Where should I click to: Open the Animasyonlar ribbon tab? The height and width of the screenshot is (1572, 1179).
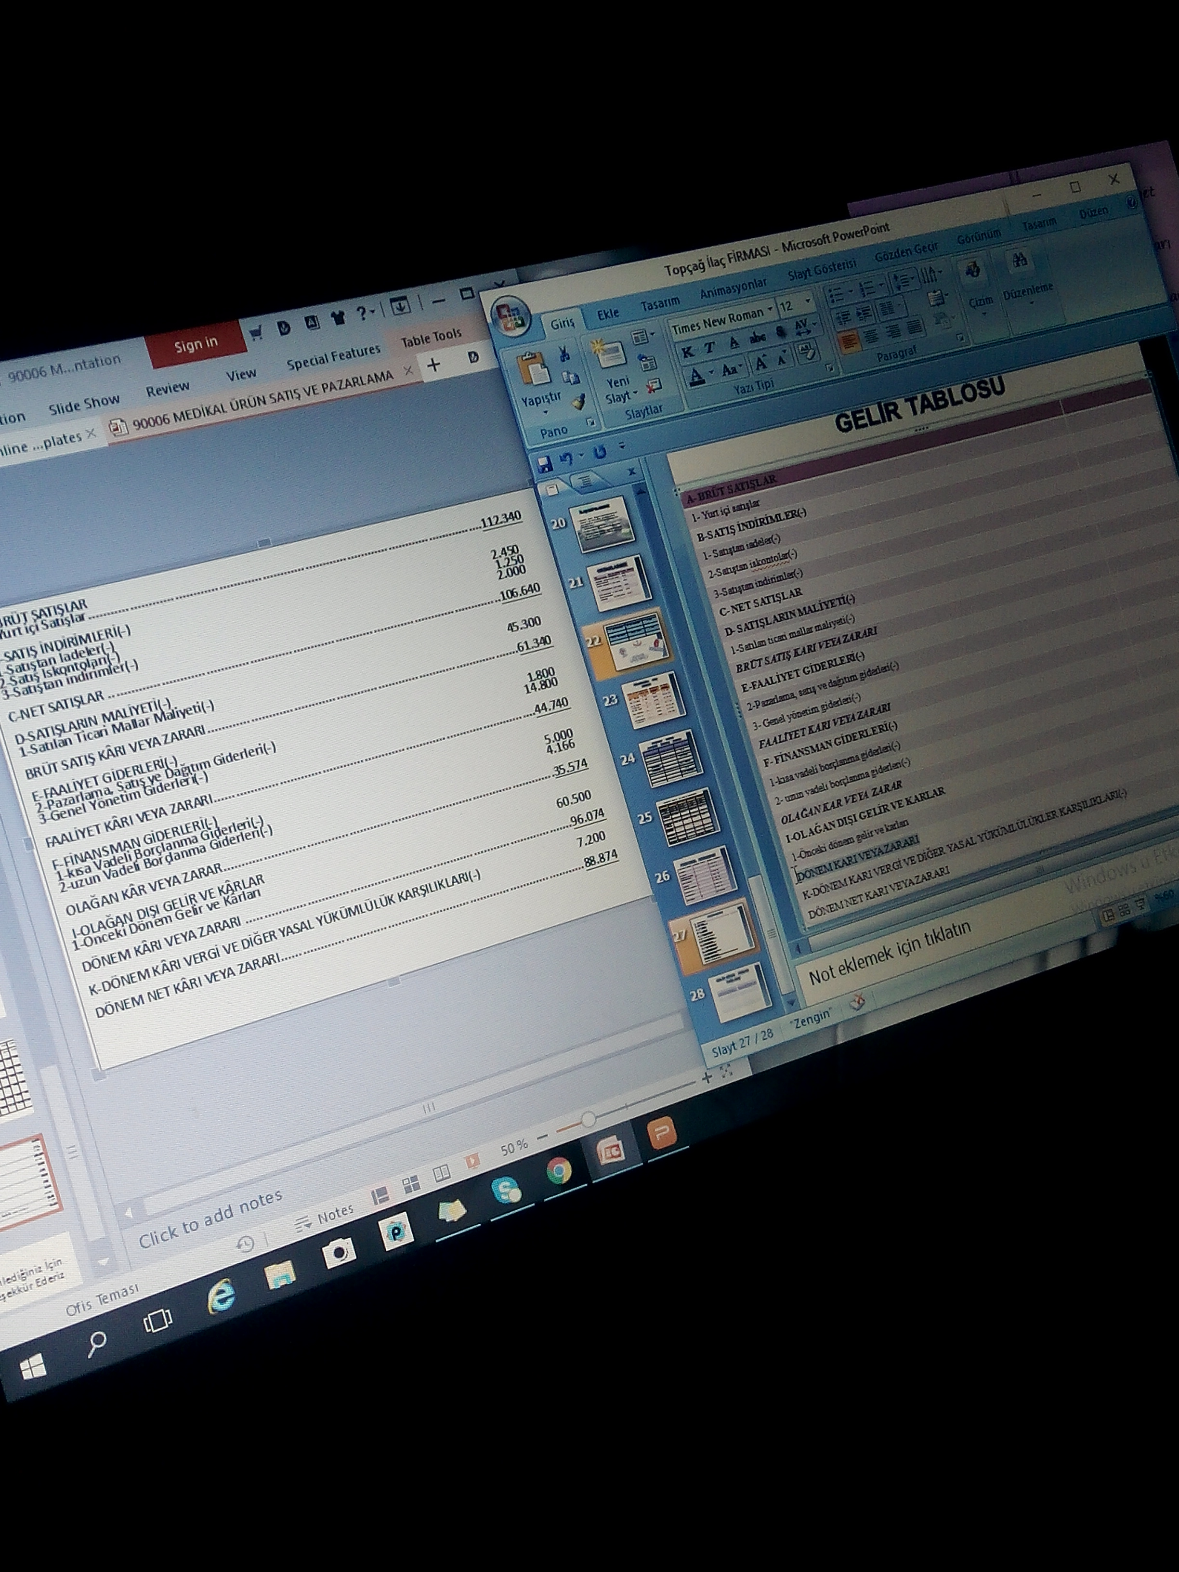pos(733,288)
